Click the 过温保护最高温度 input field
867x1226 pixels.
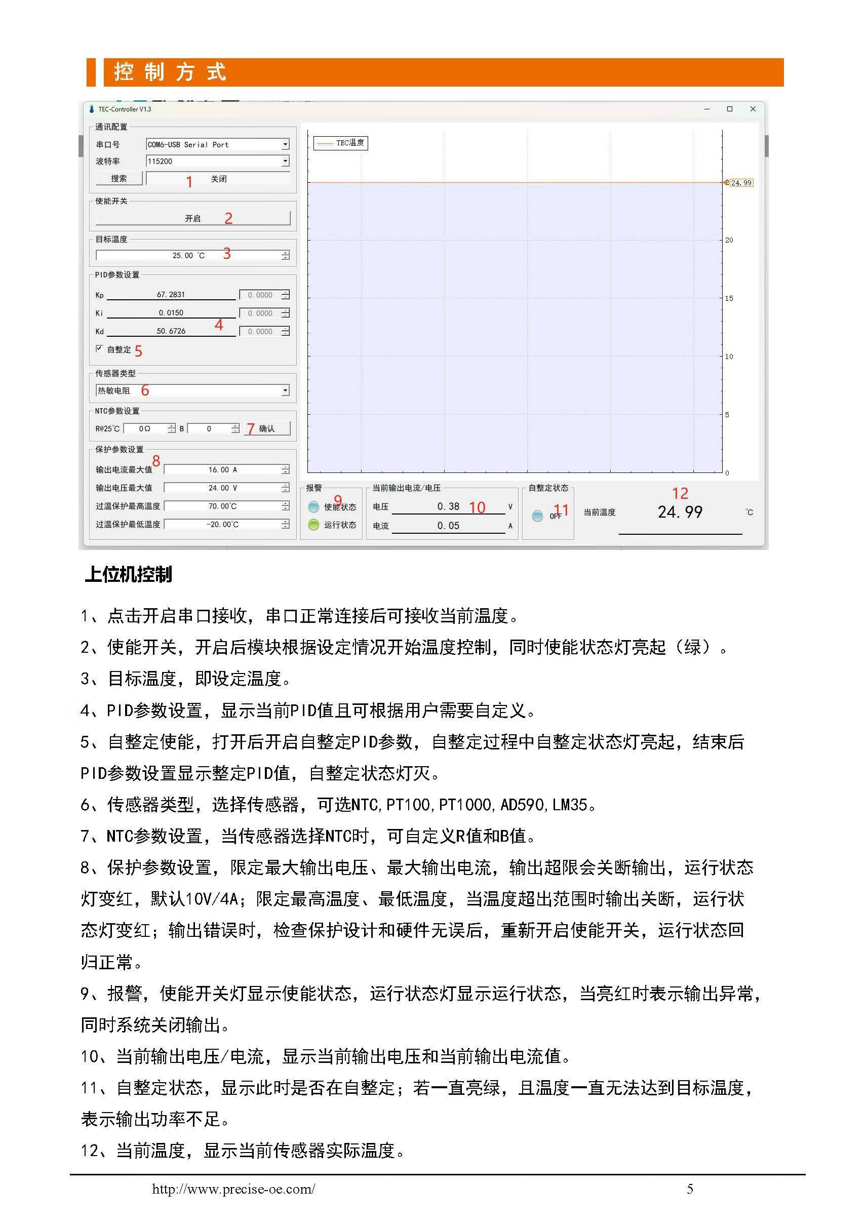(222, 506)
